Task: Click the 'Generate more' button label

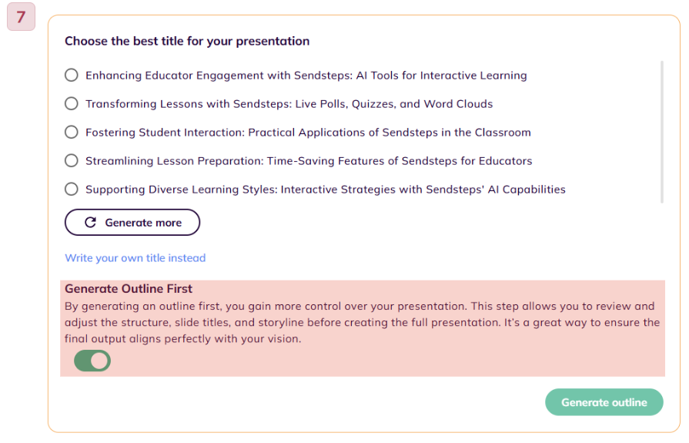Action: click(x=143, y=223)
